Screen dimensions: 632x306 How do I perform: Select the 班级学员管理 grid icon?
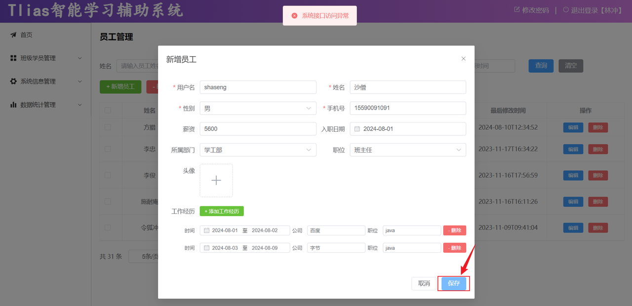coord(13,58)
